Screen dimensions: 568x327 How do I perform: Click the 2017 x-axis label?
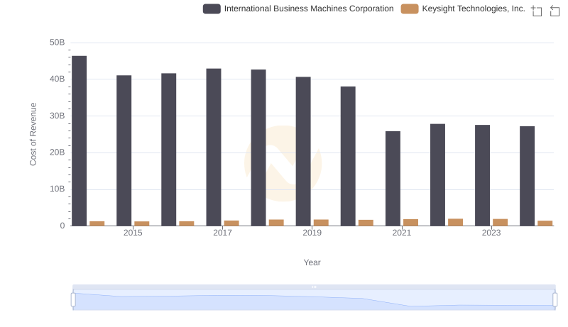pos(222,233)
